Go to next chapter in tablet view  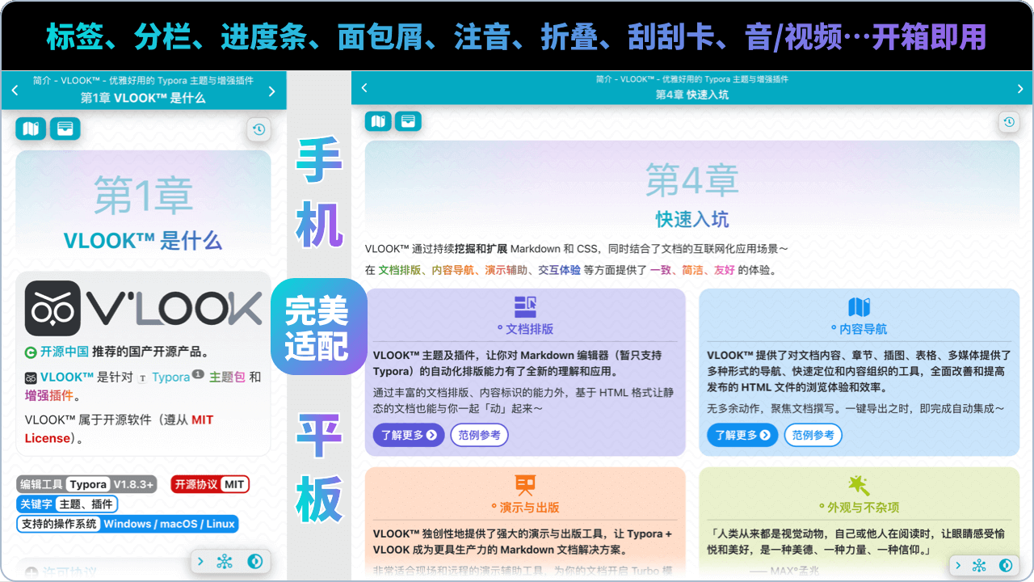coord(1020,87)
